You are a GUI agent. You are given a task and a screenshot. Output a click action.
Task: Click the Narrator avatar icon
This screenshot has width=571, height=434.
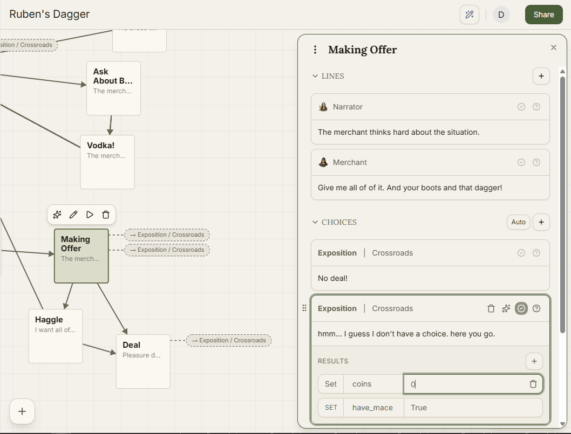[x=323, y=107]
